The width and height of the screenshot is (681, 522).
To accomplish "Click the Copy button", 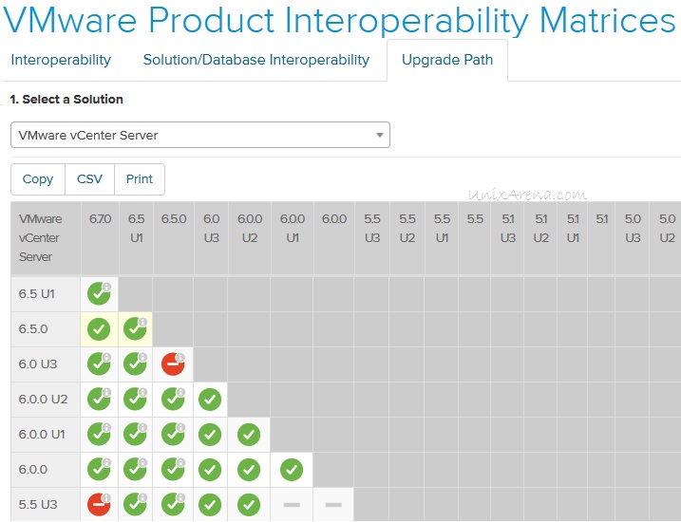I will [38, 179].
